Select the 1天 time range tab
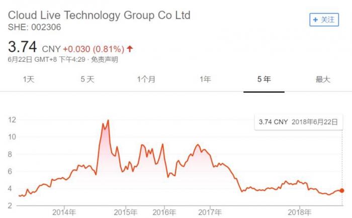The width and height of the screenshot is (352, 218). 30,79
